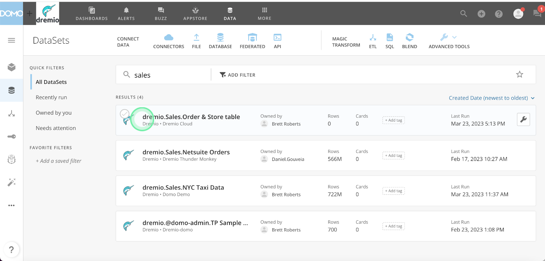Viewport: 545px width, 261px height.
Task: Choose the API option
Action: point(278,41)
